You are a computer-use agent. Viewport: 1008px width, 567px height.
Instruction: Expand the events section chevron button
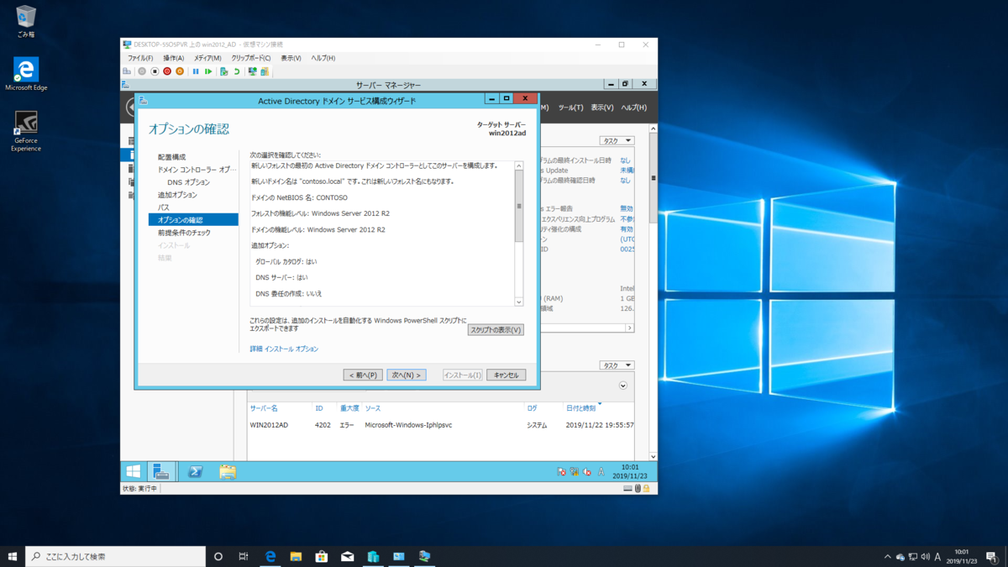623,386
